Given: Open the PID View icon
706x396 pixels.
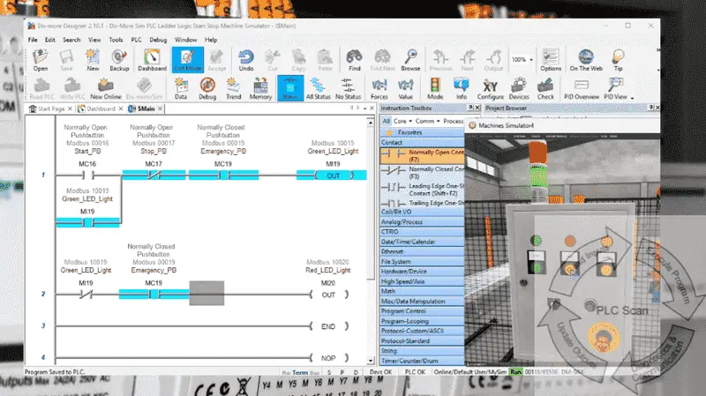Looking at the screenshot, I should coord(615,88).
